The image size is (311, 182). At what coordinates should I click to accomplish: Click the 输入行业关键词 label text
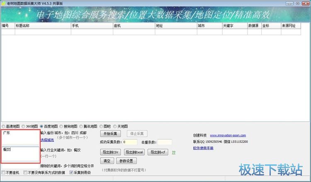(x=61, y=150)
